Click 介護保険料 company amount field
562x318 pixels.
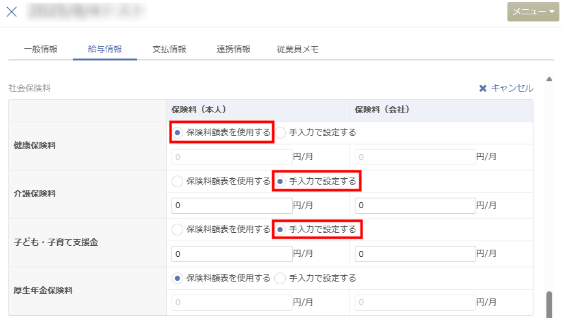[x=415, y=205]
